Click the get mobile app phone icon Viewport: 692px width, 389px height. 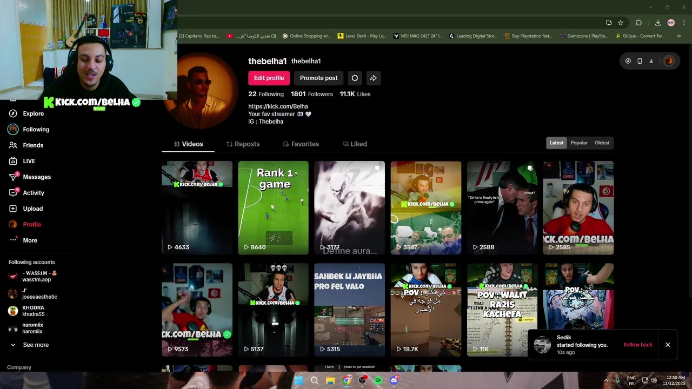pyautogui.click(x=640, y=61)
